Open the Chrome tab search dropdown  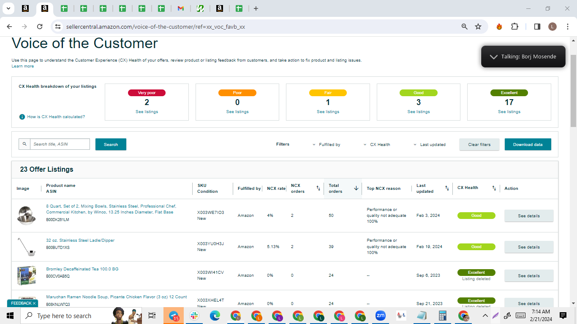[x=8, y=8]
